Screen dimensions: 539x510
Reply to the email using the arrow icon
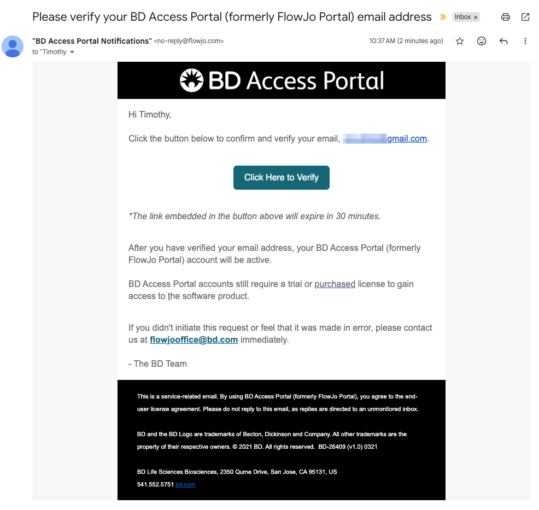[503, 41]
